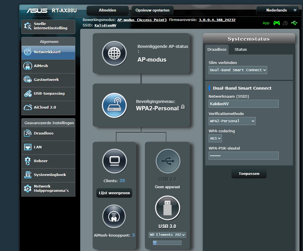The height and width of the screenshot is (251, 303).
Task: Click the padlock icon next to WPA2-Personal
Action: point(183,107)
